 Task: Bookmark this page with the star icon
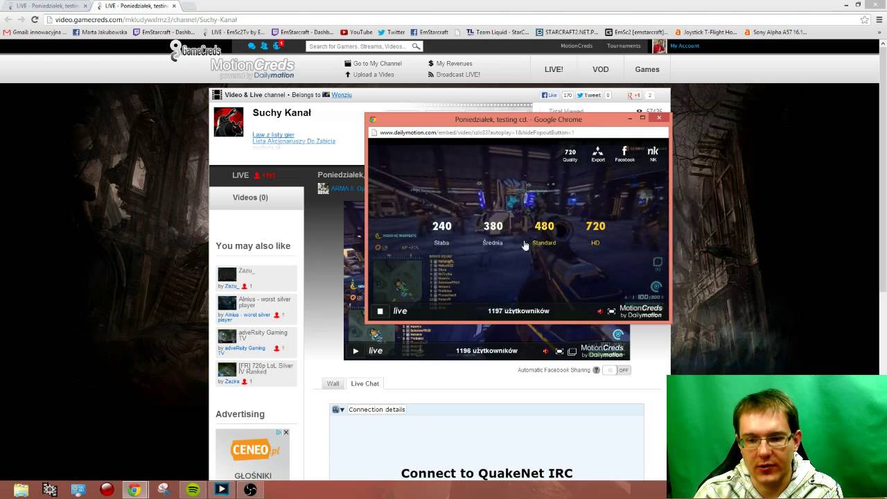coord(864,19)
